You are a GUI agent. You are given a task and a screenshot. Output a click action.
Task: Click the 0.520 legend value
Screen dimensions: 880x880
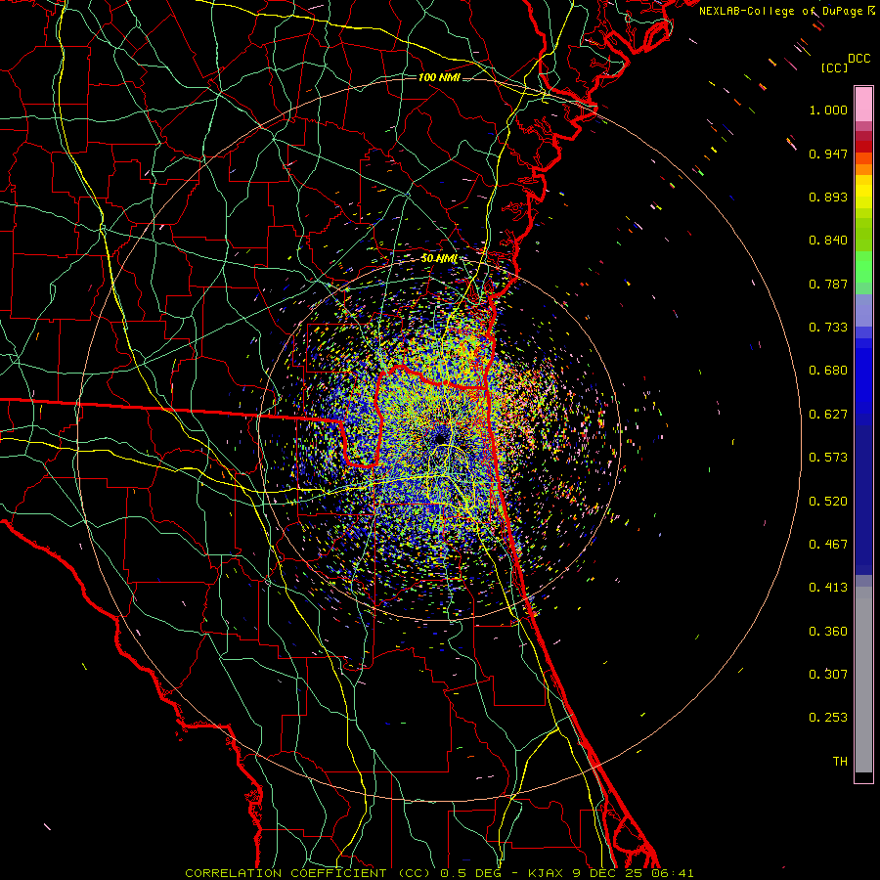(828, 502)
